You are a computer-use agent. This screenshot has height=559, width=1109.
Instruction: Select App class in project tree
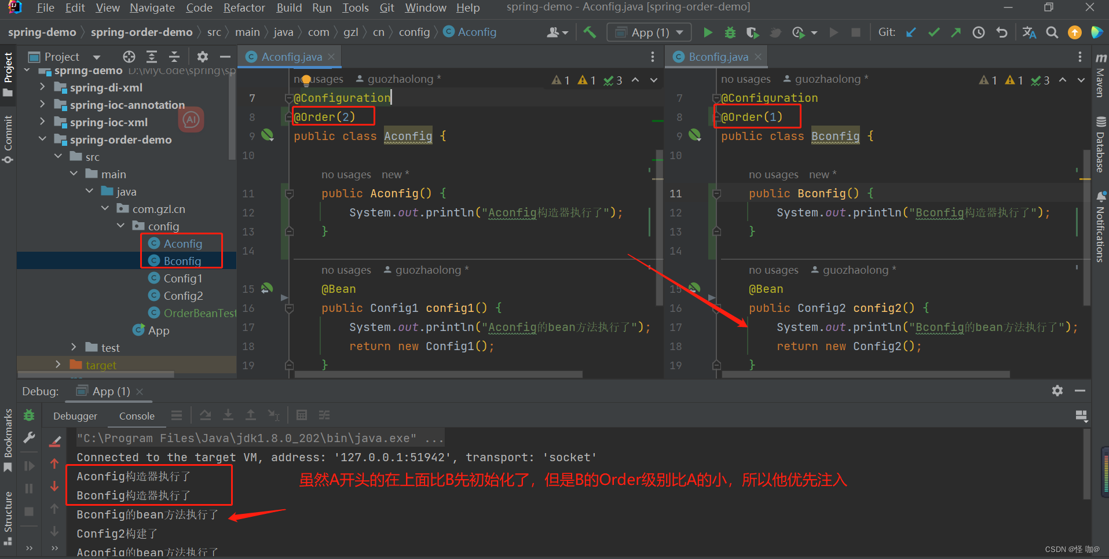[x=158, y=330]
